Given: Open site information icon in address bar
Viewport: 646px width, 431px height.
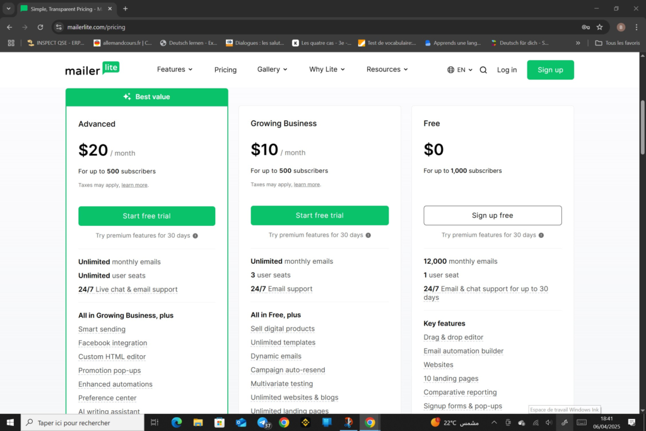Looking at the screenshot, I should (x=59, y=27).
